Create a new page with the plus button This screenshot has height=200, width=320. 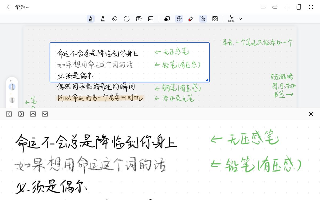287,7
